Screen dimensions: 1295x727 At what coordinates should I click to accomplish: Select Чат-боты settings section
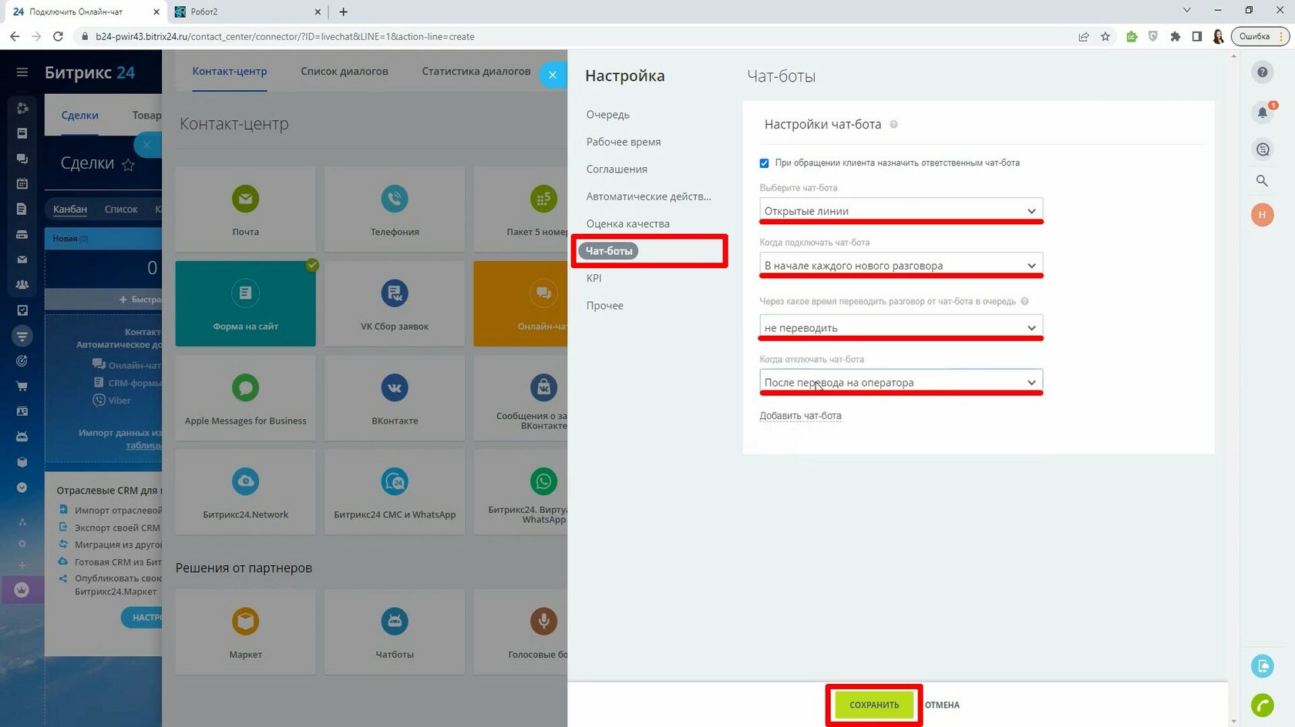(x=608, y=251)
